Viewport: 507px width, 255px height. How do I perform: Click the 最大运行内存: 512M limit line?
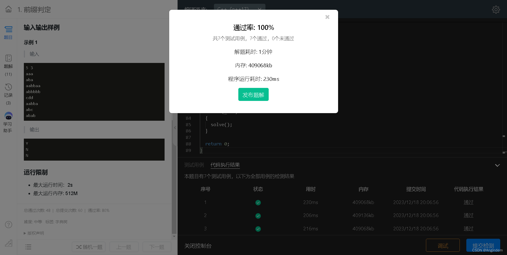(x=55, y=193)
